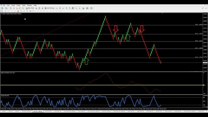The image size is (208, 117).
Task: Open a new chart window
Action: pos(2,8)
